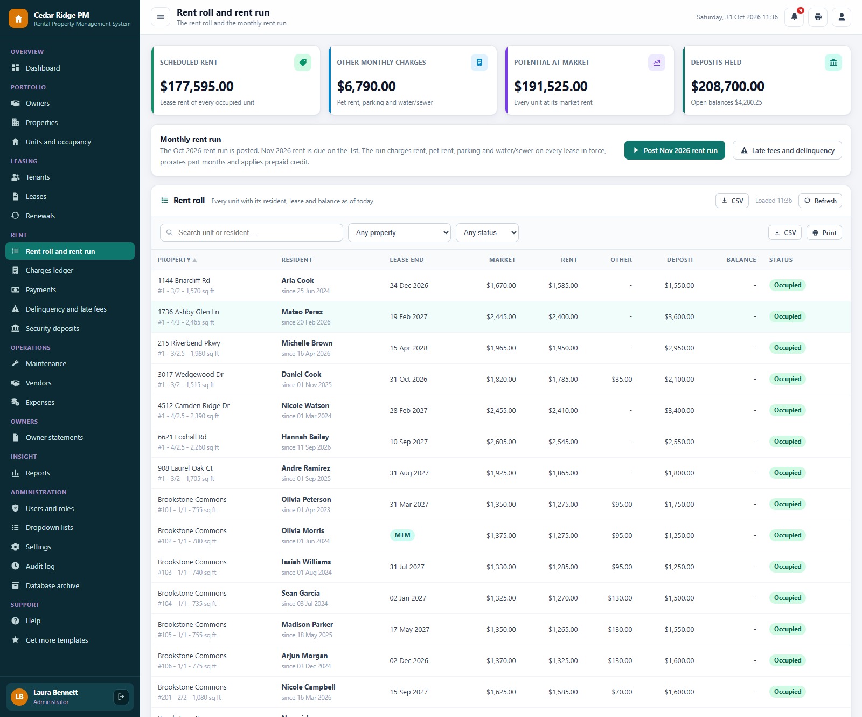Click Scheduled Rent tag icon

pyautogui.click(x=303, y=63)
